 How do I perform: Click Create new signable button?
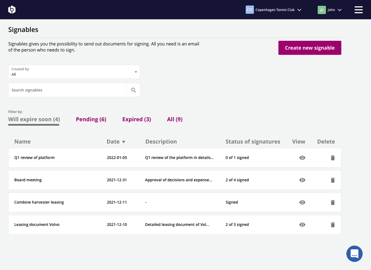point(310,48)
